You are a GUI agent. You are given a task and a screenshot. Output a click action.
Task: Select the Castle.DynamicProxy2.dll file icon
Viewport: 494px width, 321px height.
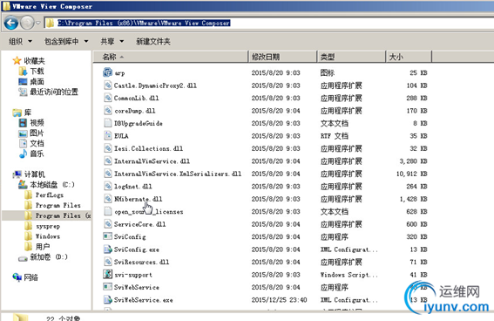(x=108, y=85)
